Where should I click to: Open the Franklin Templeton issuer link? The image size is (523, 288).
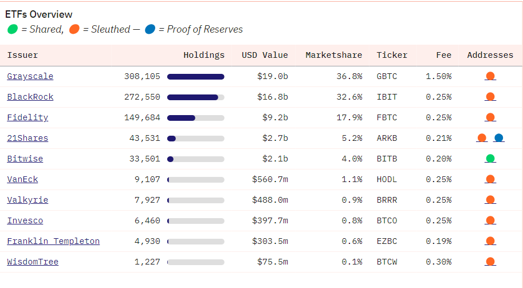(53, 241)
